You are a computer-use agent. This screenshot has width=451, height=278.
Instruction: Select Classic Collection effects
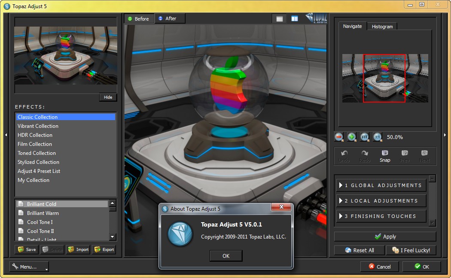tap(66, 117)
